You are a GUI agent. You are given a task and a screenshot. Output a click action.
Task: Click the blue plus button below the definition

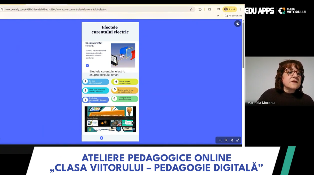point(87,66)
